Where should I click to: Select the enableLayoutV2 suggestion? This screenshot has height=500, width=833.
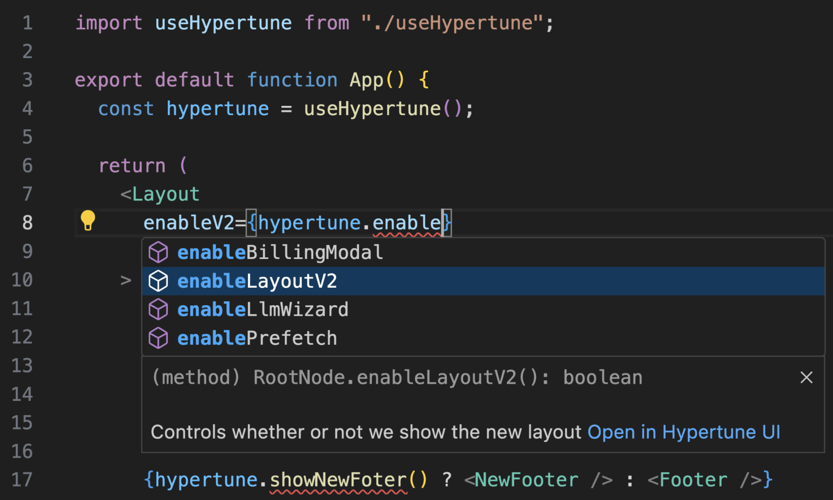coord(257,280)
